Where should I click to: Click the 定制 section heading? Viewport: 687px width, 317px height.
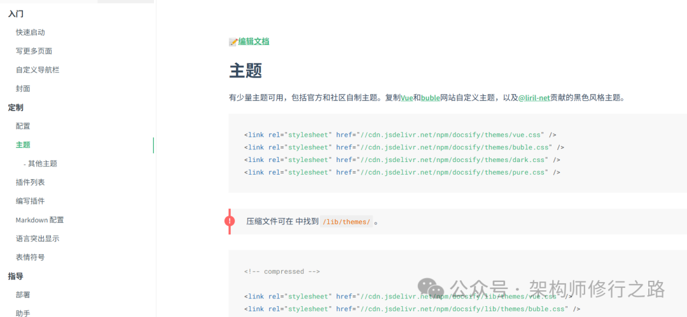point(15,107)
